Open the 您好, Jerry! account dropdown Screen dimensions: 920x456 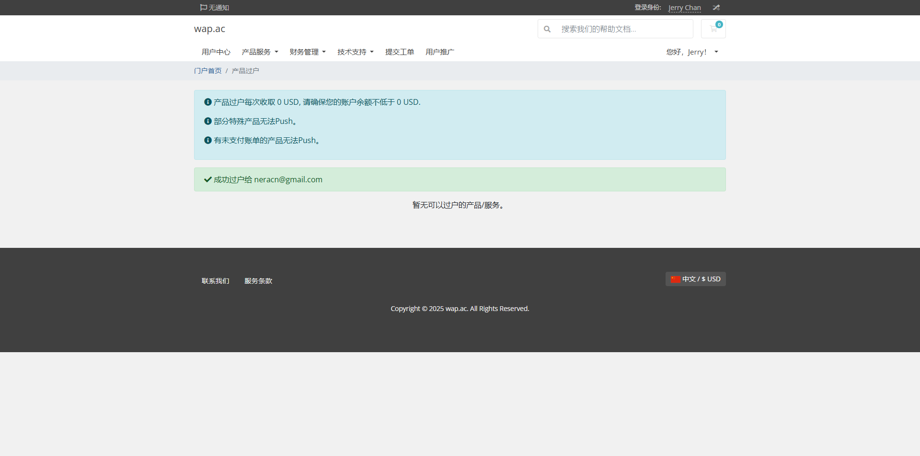(x=692, y=52)
